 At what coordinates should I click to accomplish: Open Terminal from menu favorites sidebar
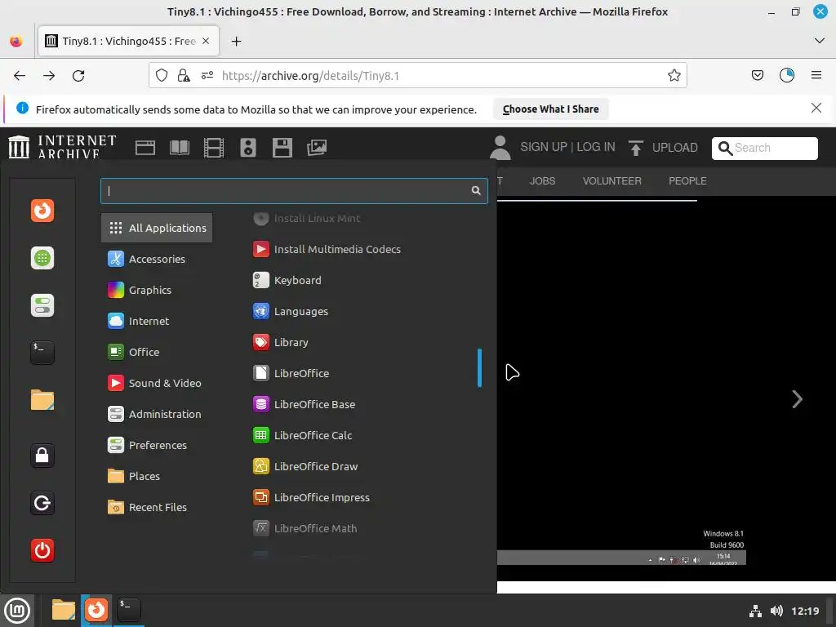(x=42, y=353)
